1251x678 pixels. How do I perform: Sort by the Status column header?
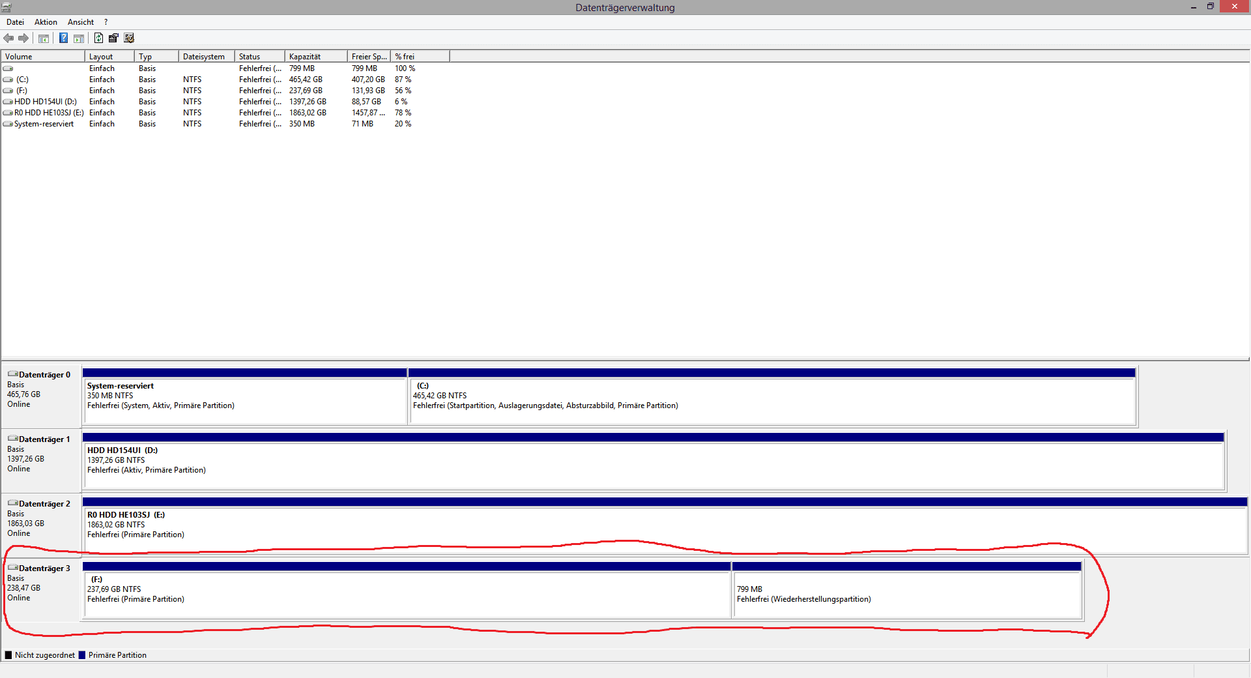[x=260, y=57]
